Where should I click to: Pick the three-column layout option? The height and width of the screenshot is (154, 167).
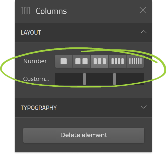[x=99, y=61]
